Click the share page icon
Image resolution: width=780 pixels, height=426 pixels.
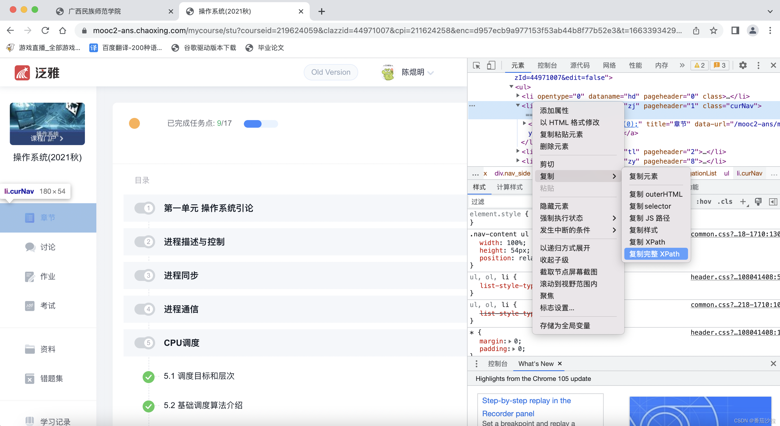tap(696, 30)
